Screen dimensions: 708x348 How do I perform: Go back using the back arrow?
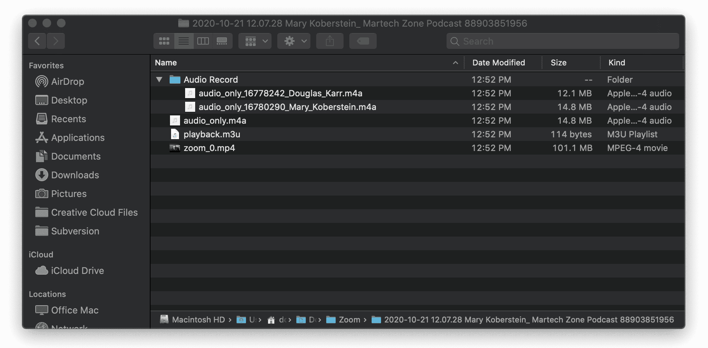[x=37, y=41]
